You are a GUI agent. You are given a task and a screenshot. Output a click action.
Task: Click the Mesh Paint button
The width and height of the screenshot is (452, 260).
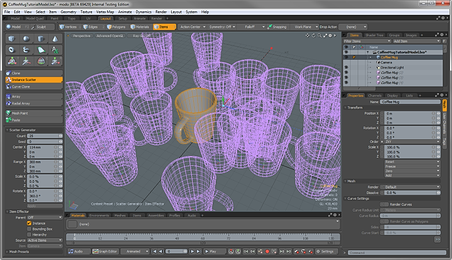click(x=34, y=113)
